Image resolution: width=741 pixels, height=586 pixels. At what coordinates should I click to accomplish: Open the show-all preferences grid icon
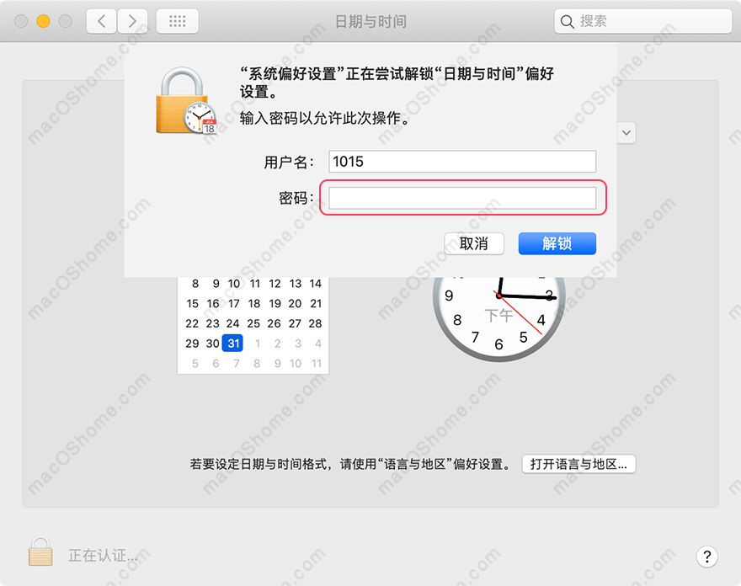(x=177, y=21)
